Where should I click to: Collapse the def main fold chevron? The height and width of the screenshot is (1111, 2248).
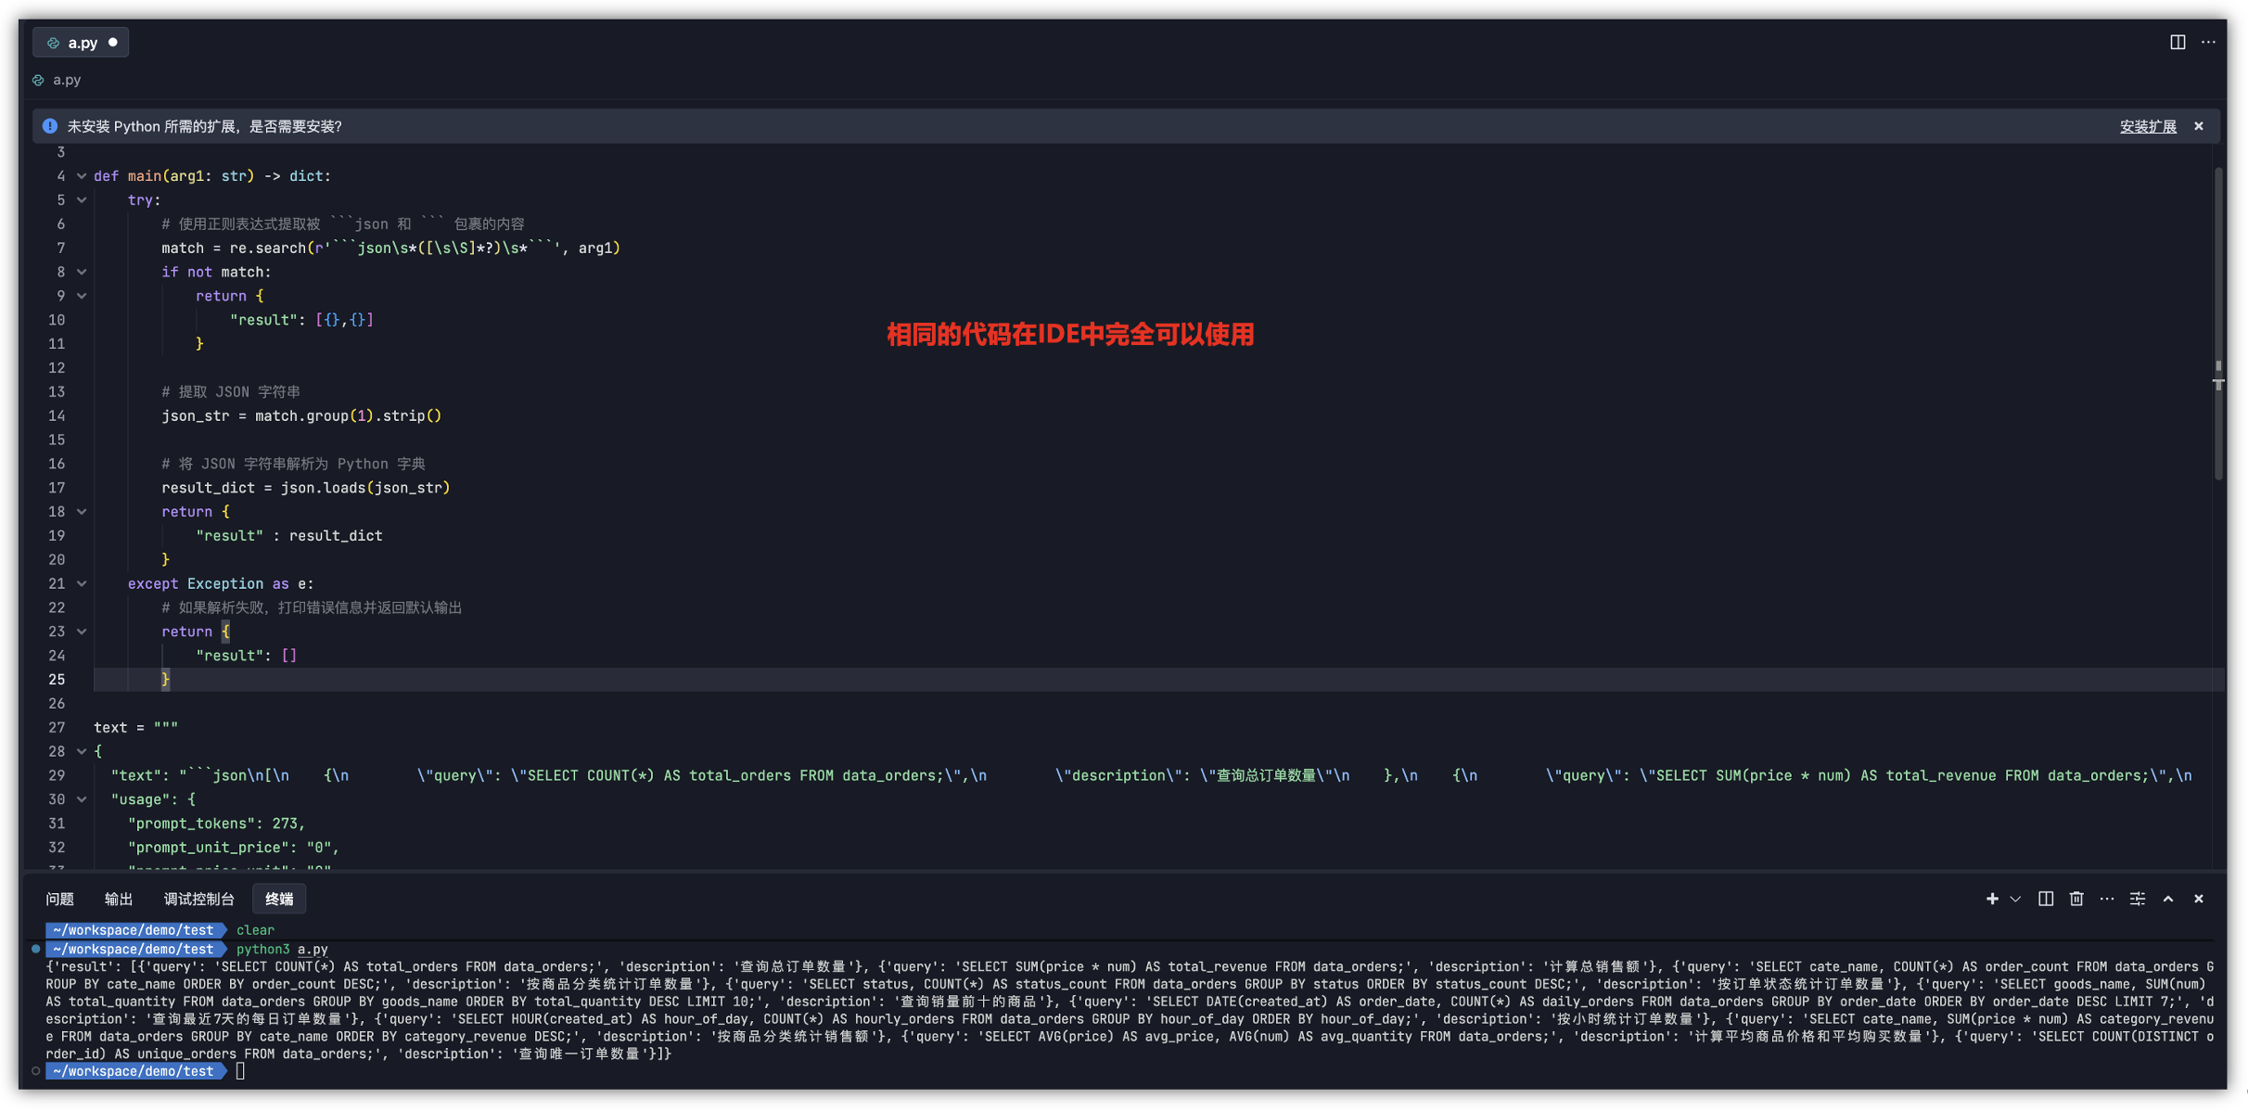82,176
